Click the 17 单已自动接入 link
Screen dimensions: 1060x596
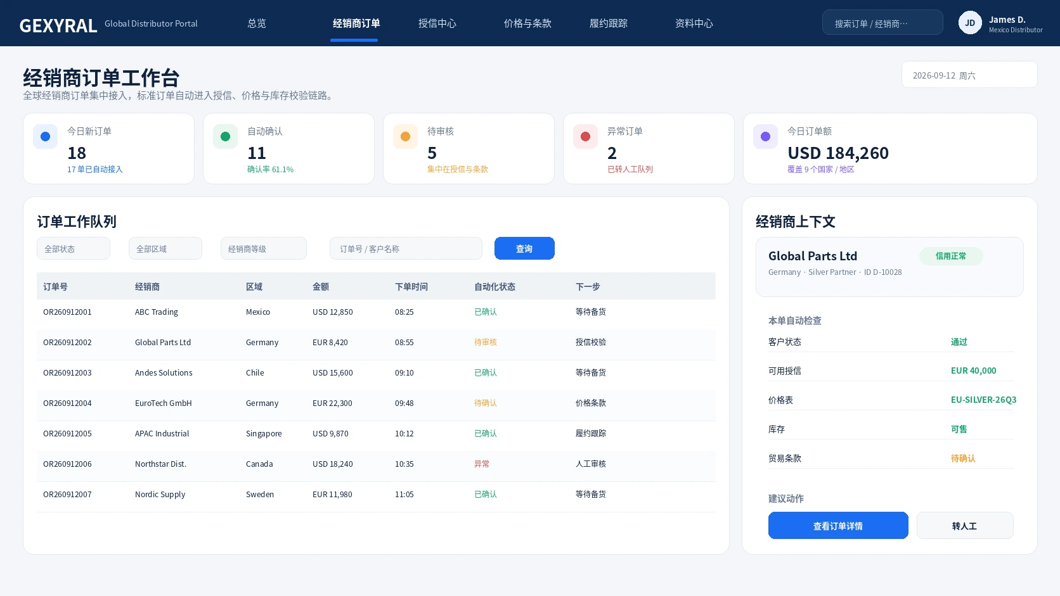(x=95, y=169)
